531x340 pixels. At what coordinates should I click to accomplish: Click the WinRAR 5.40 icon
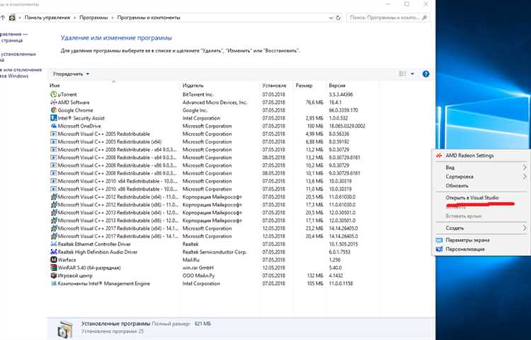click(54, 267)
